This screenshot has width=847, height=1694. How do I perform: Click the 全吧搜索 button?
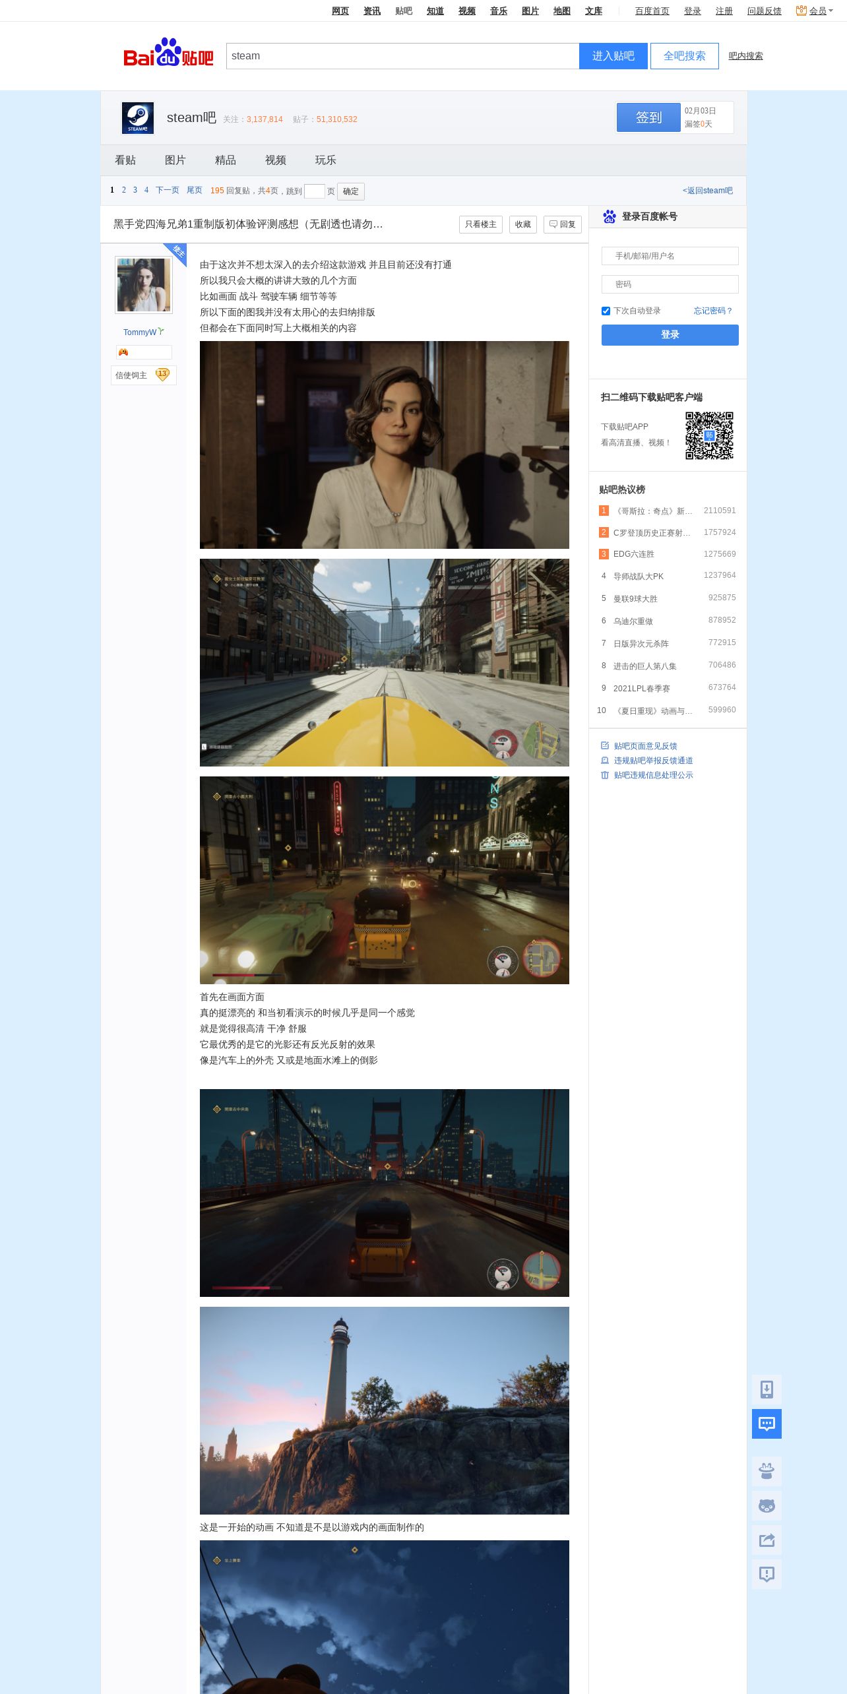pos(685,56)
